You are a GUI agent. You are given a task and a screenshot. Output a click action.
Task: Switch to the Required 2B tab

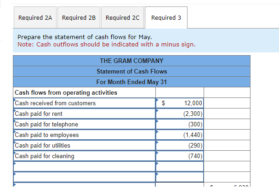coord(79,17)
